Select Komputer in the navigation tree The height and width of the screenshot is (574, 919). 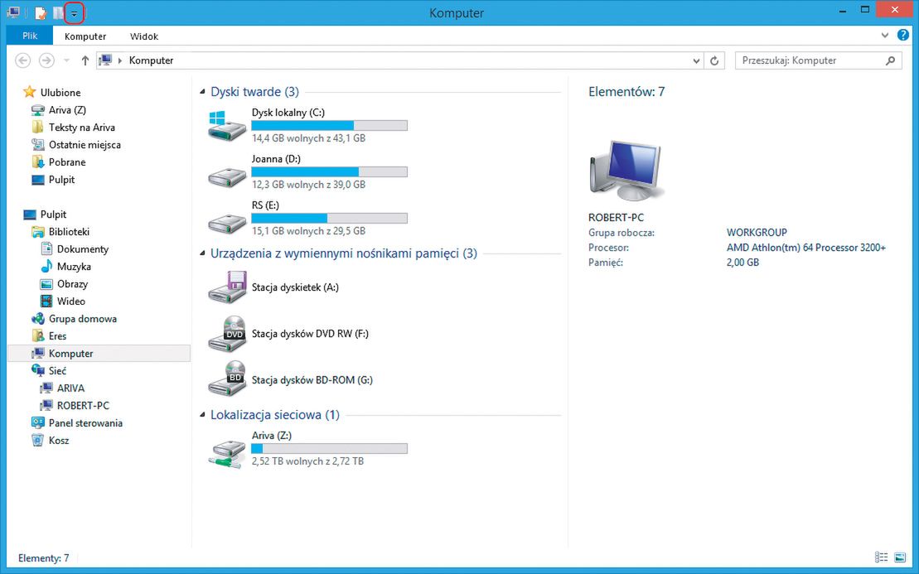coord(99,353)
